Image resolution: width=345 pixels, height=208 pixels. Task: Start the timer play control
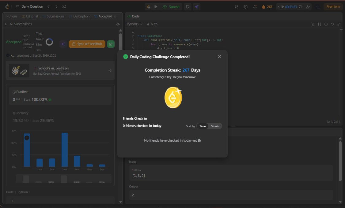click(x=283, y=7)
